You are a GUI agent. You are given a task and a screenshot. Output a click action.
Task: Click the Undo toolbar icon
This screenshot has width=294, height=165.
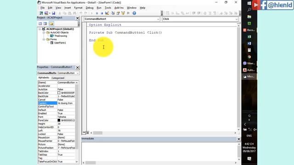coord(81,13)
